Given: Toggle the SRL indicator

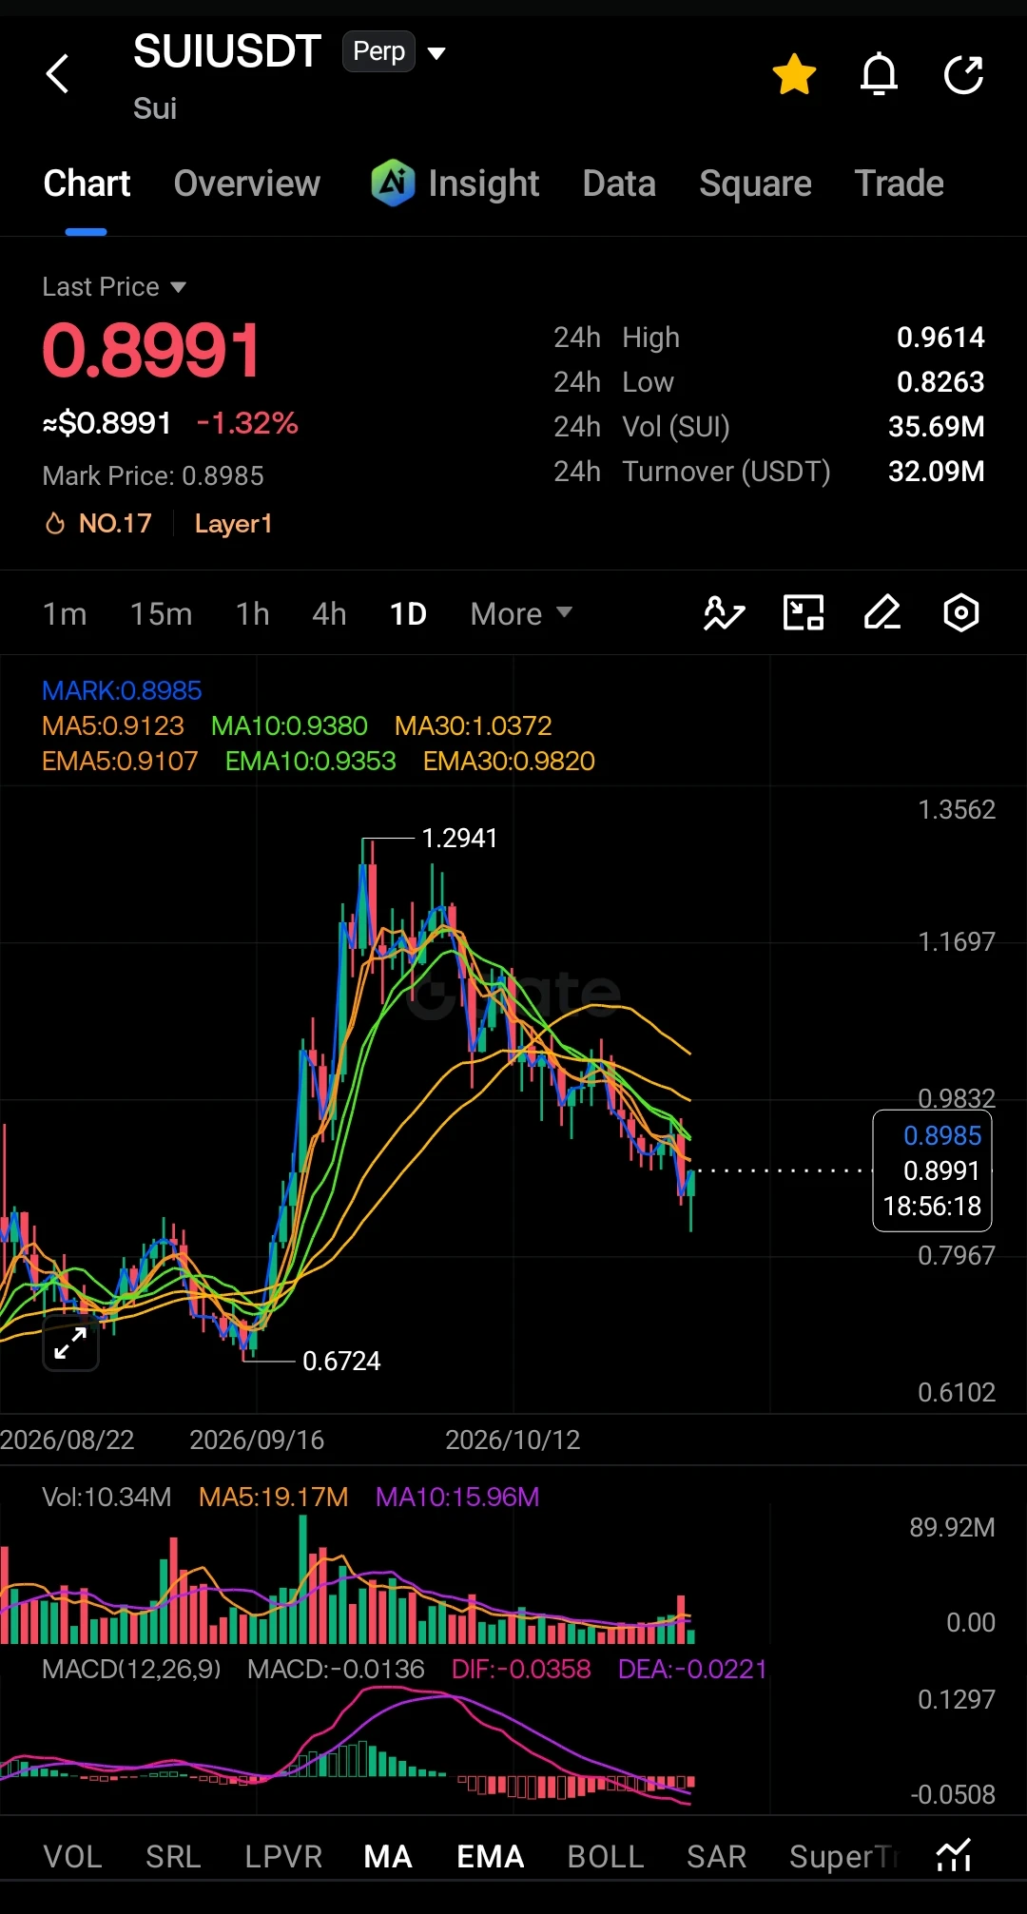Looking at the screenshot, I should coord(173,1856).
